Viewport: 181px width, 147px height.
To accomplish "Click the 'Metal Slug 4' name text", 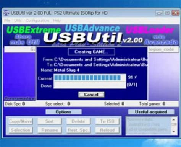I will coord(66,70).
